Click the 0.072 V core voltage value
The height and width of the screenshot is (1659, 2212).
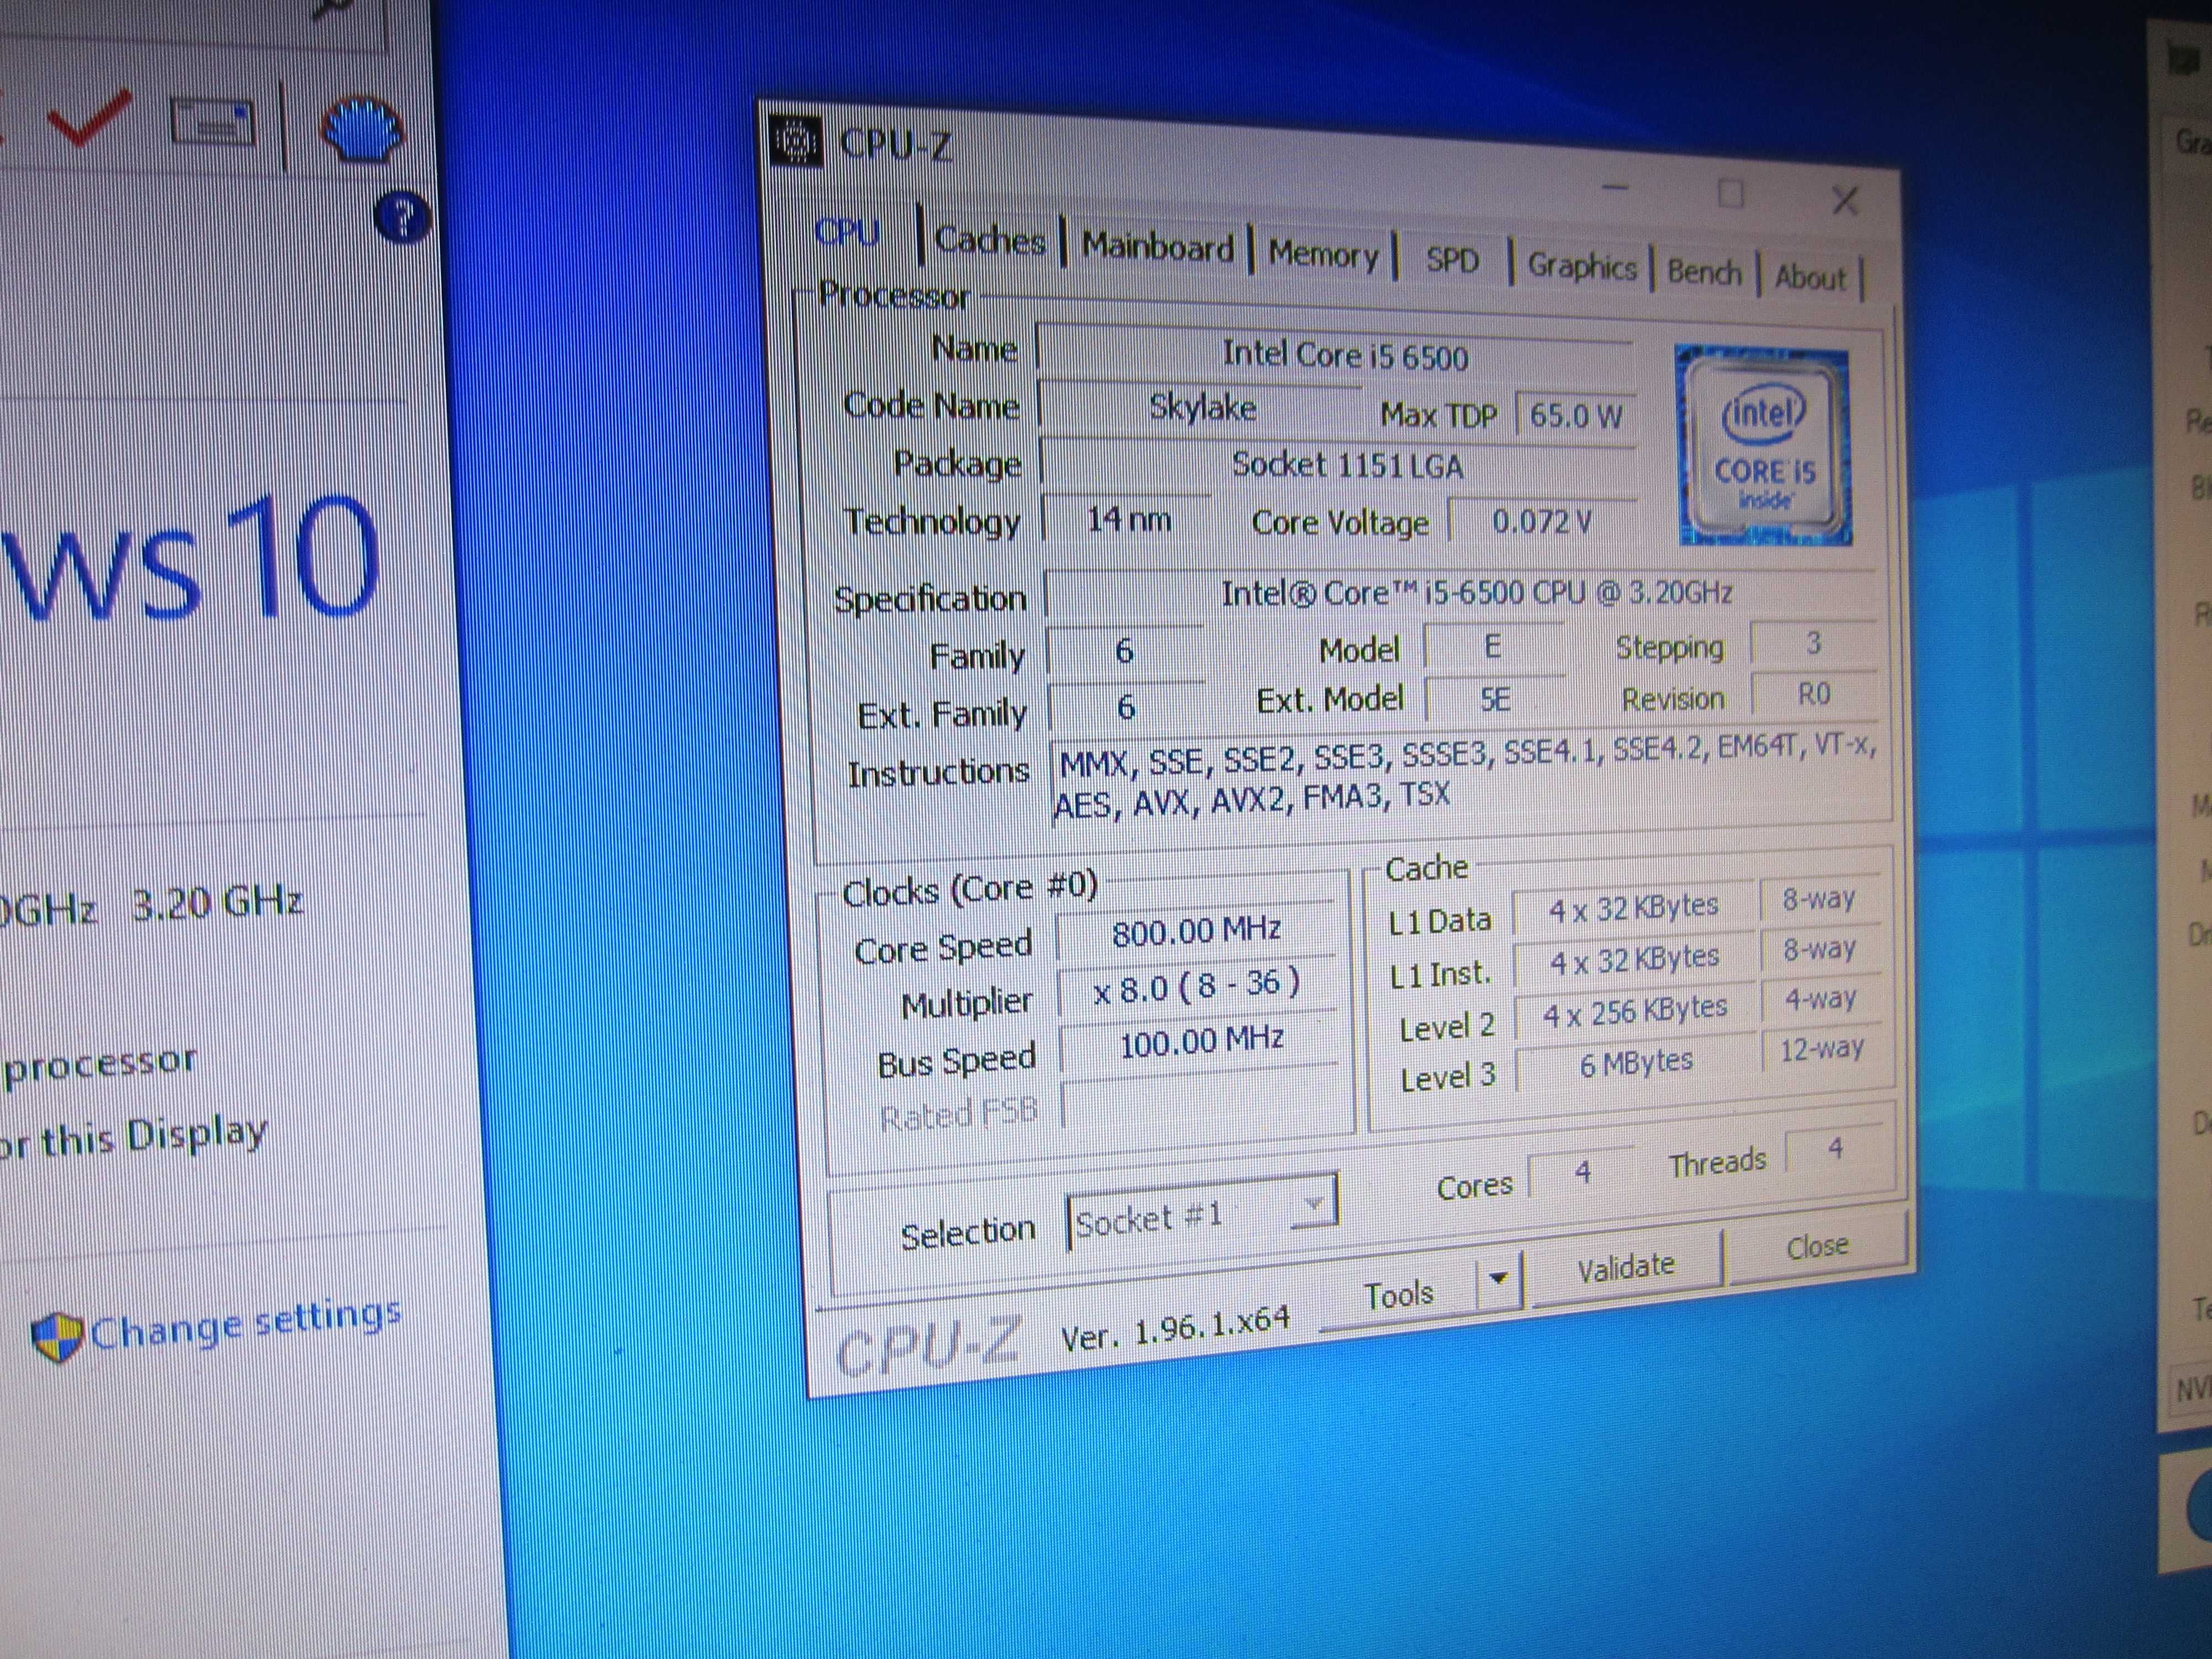point(1542,521)
